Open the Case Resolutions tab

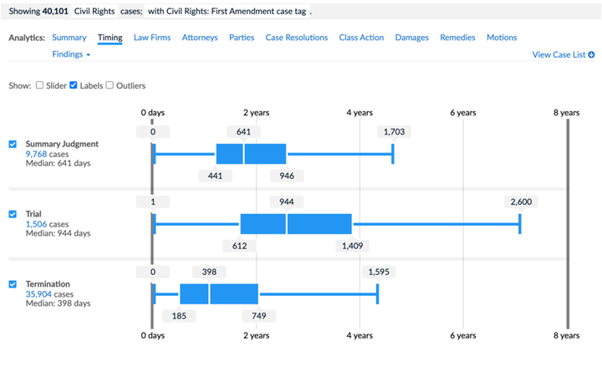click(x=296, y=38)
